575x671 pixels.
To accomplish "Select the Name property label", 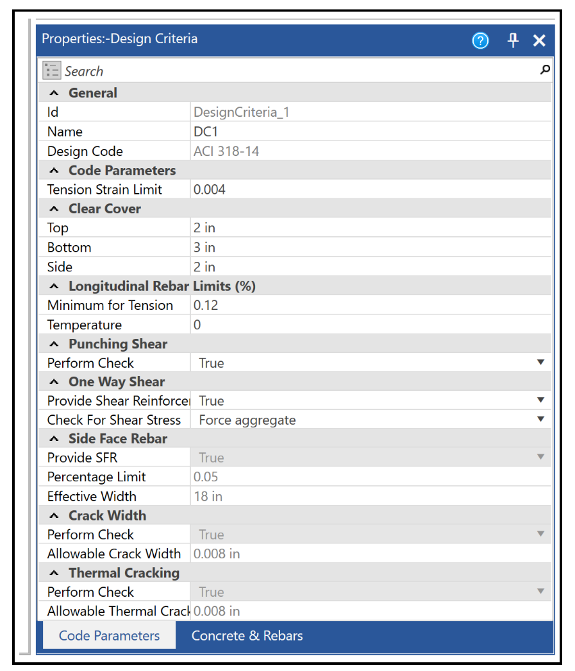I will click(x=65, y=132).
